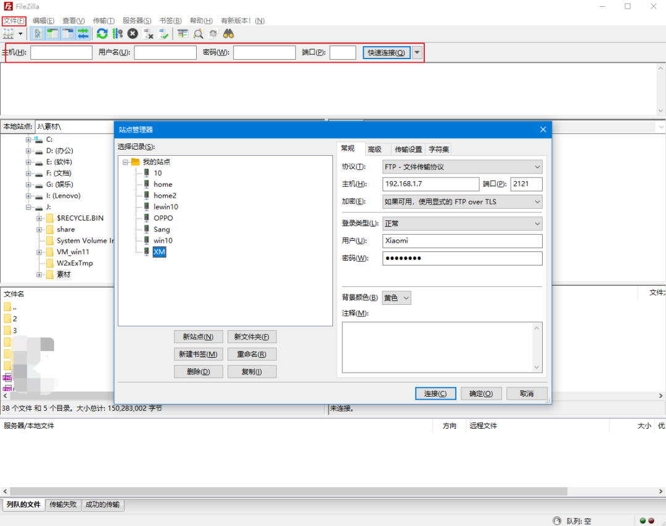Open the 背景颜色 background color dropdown

(x=397, y=297)
